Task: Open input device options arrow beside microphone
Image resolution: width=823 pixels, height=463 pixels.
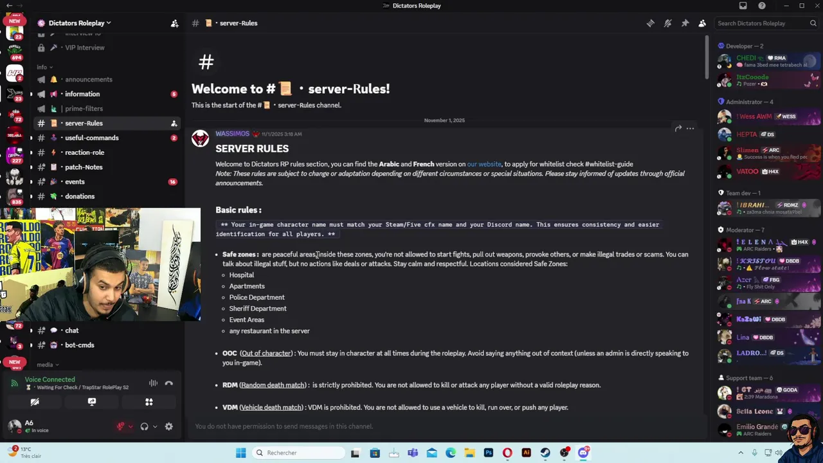Action: (x=131, y=426)
